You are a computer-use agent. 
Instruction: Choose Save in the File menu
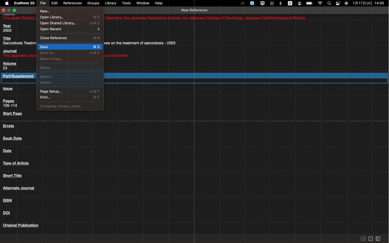click(70, 47)
